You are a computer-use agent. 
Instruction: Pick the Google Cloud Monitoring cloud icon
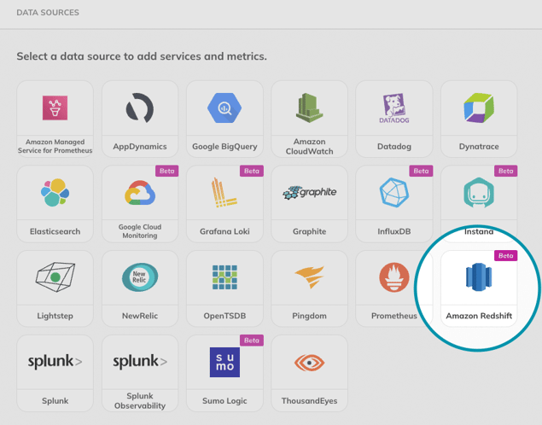tap(140, 193)
